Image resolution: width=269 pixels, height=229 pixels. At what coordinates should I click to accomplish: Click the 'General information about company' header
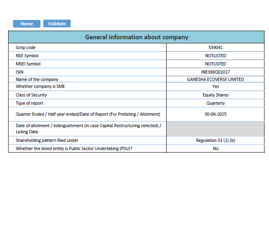(x=136, y=37)
